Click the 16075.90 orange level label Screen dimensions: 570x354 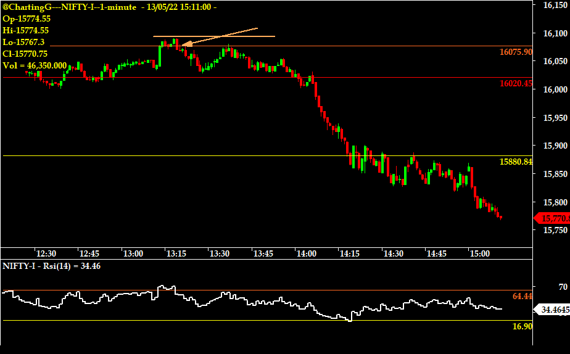pyautogui.click(x=516, y=52)
